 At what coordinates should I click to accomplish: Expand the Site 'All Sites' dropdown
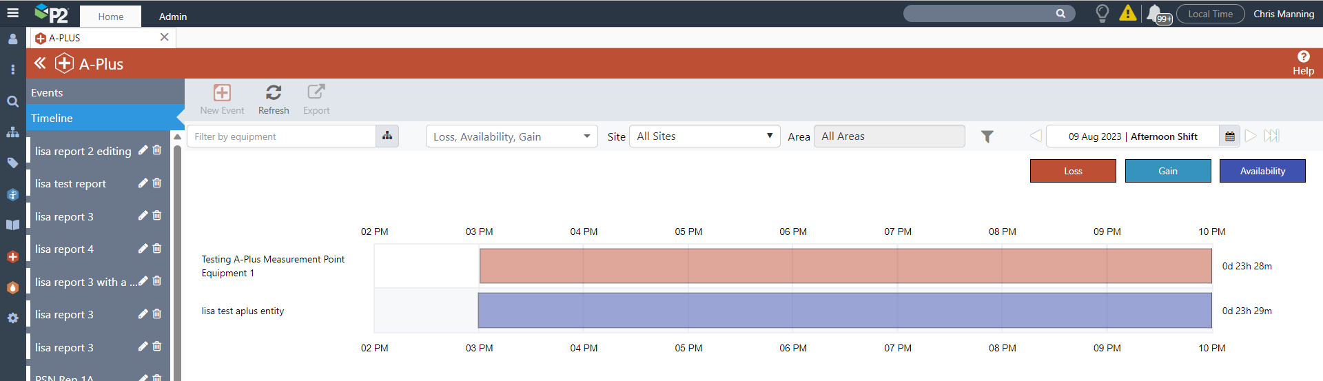tap(704, 136)
